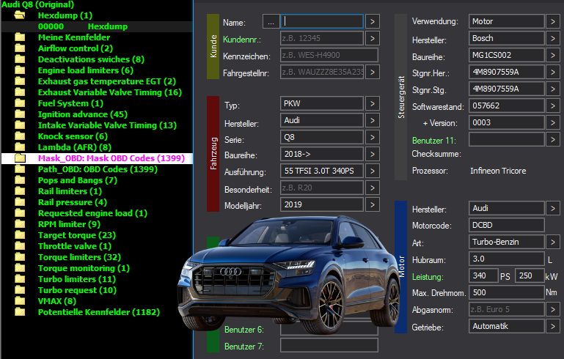
Task: Focus the Name input field
Action: [322, 21]
